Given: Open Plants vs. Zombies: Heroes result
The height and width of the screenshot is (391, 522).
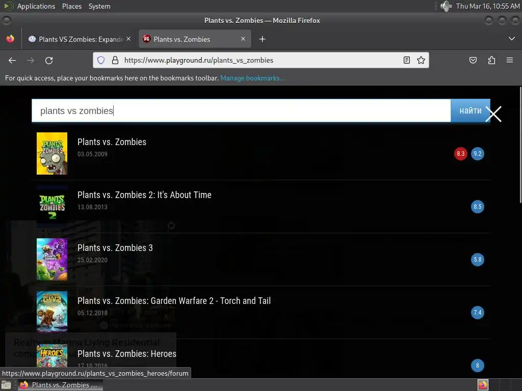Looking at the screenshot, I should pos(127,353).
